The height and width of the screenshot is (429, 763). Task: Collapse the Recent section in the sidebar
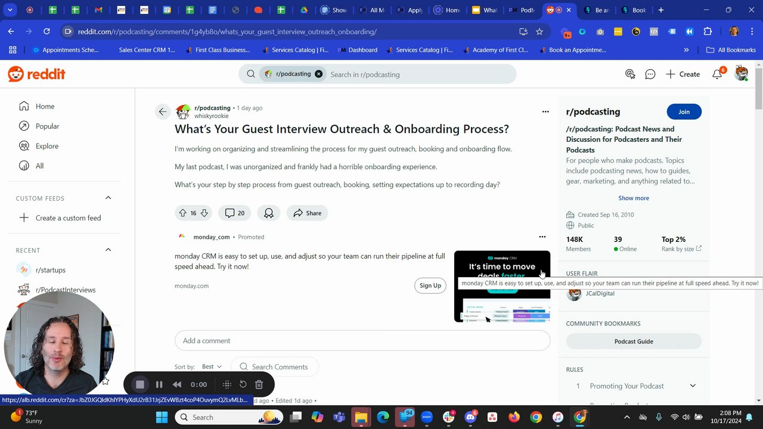point(108,250)
